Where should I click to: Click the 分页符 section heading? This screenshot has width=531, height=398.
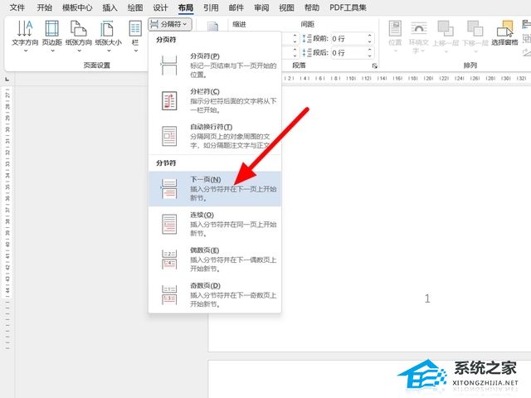point(166,40)
